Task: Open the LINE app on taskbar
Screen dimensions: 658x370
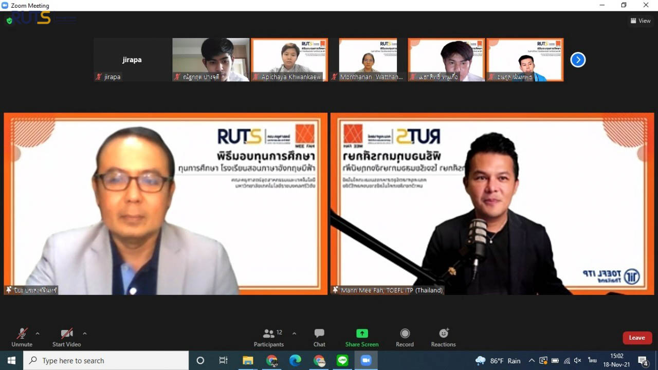Action: coord(342,360)
